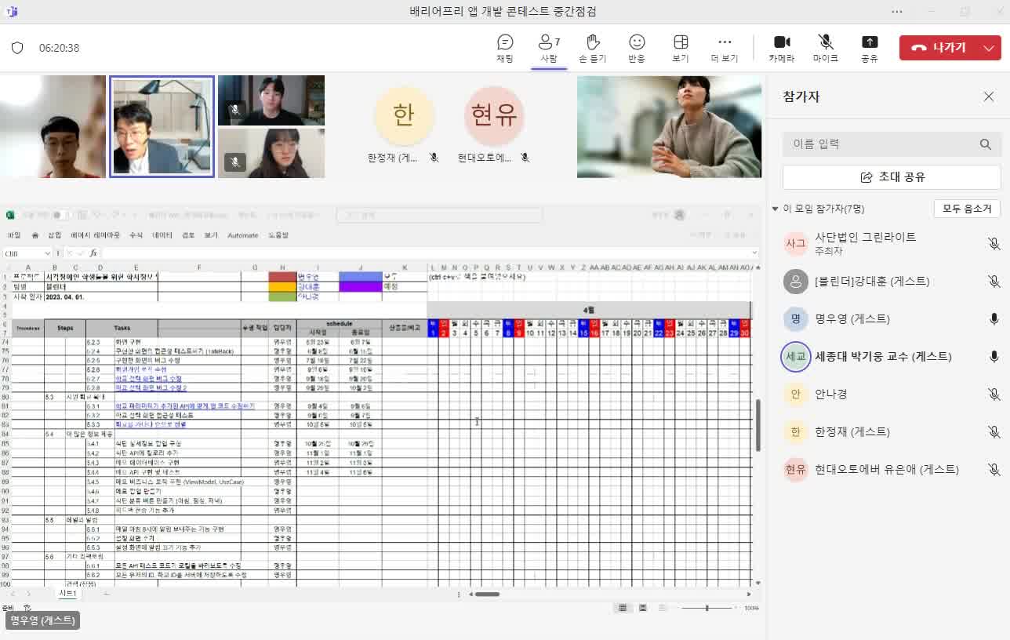Click mic icon for 명우영
1010x640 pixels.
[994, 318]
